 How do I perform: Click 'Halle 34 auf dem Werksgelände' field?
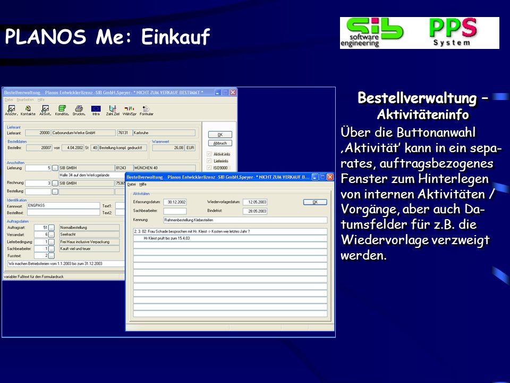pyautogui.click(x=92, y=175)
